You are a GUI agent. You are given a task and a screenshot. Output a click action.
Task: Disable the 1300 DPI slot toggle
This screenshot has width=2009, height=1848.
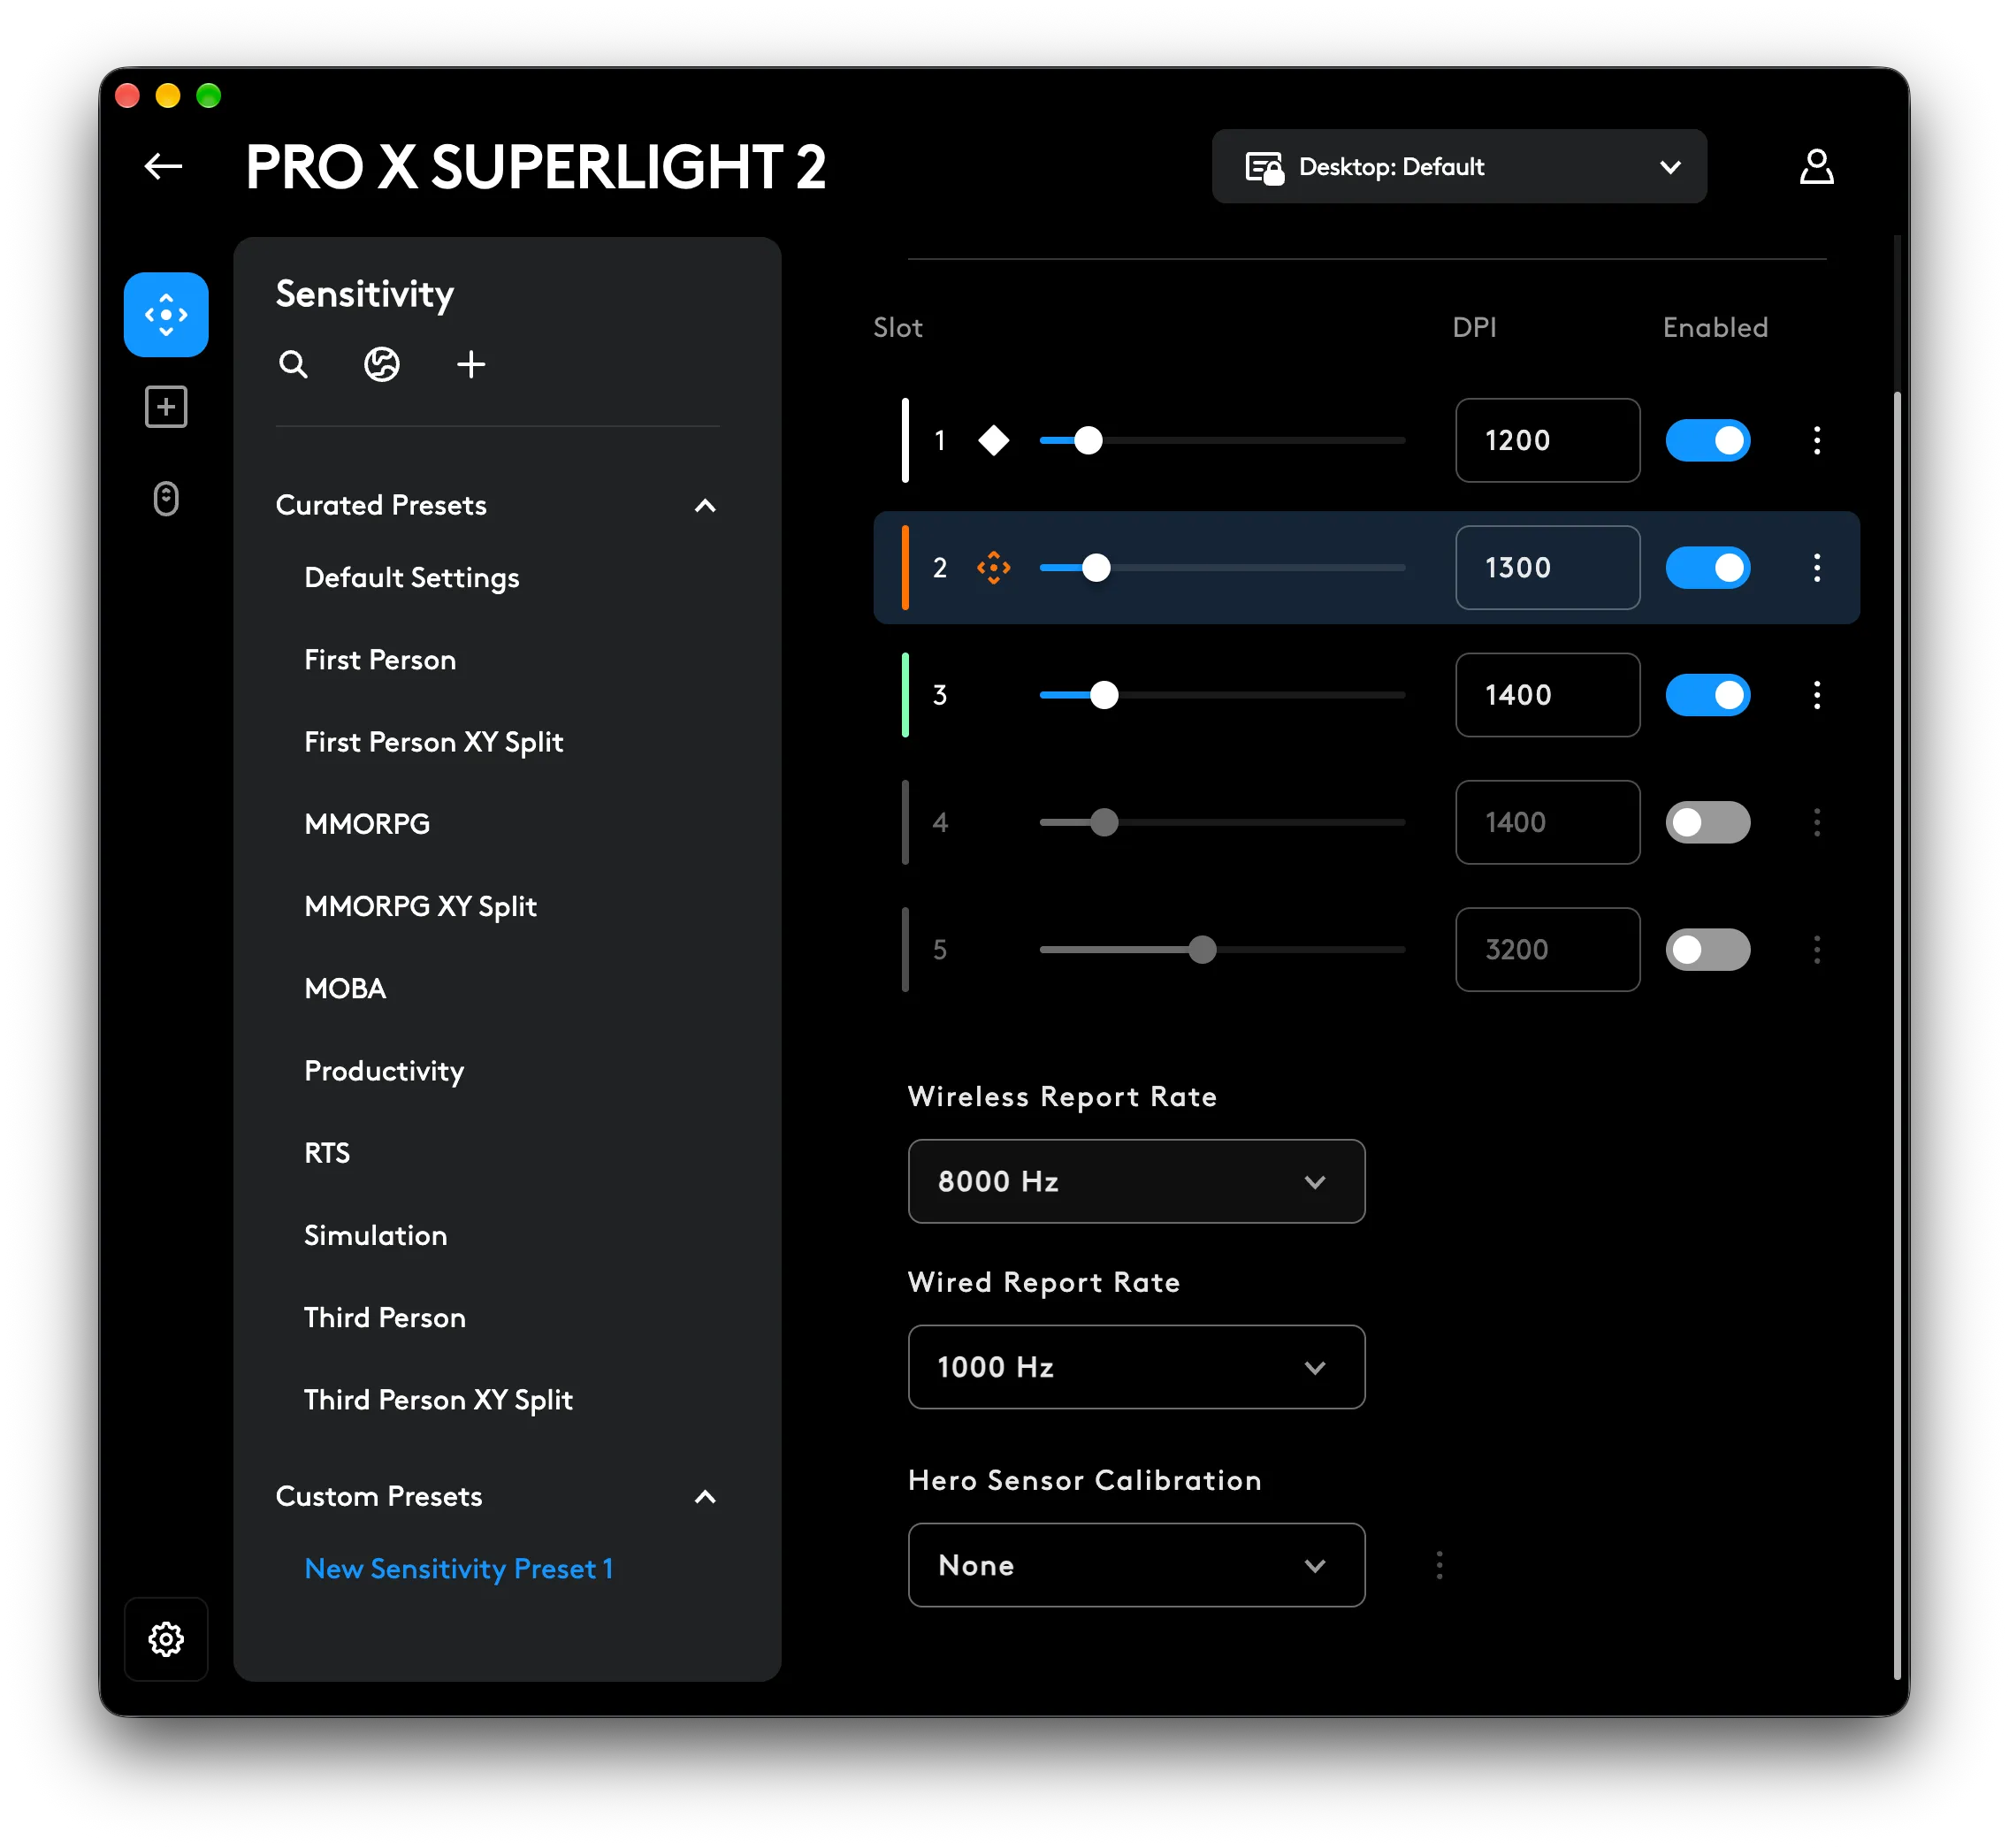[1707, 567]
